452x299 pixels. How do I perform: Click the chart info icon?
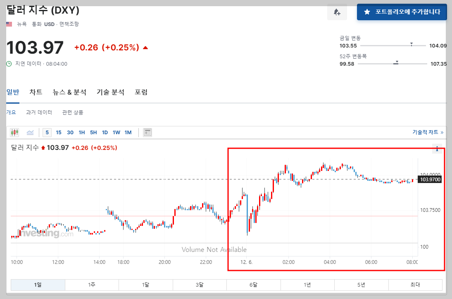[437, 149]
